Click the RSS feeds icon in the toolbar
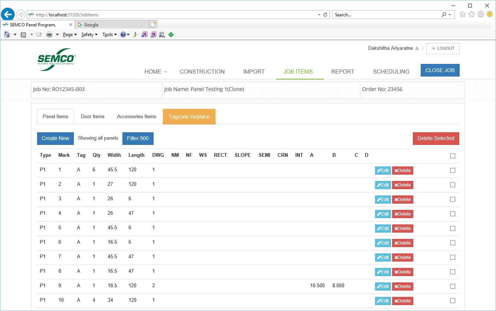The width and height of the screenshot is (496, 311). [23, 35]
